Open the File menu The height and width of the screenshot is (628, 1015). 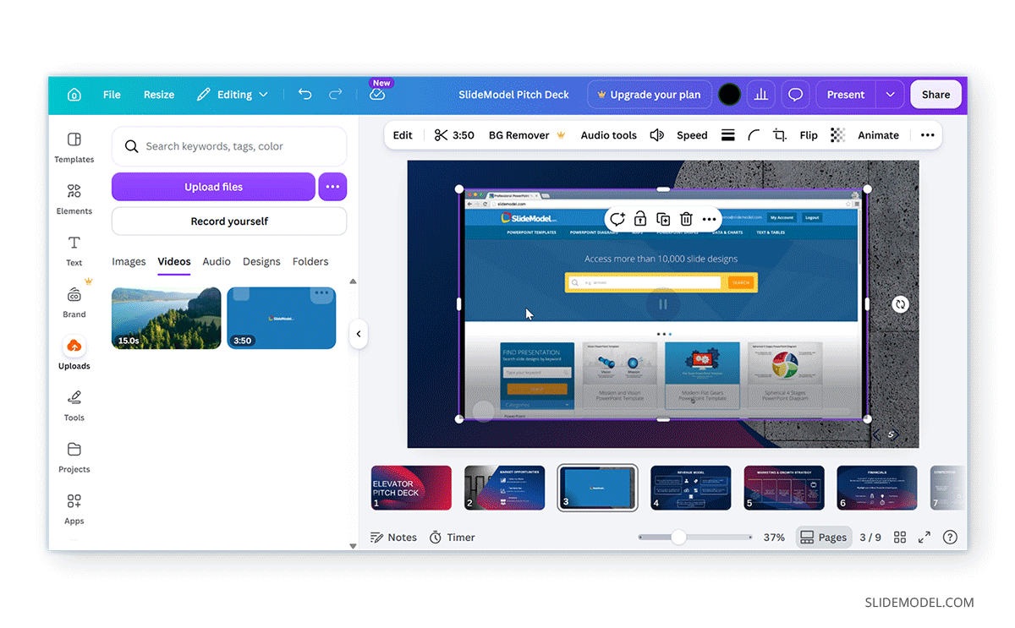112,95
